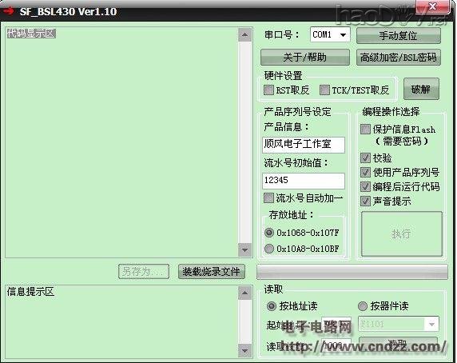Click the 破解 crack button
This screenshot has width=457, height=363.
(421, 89)
